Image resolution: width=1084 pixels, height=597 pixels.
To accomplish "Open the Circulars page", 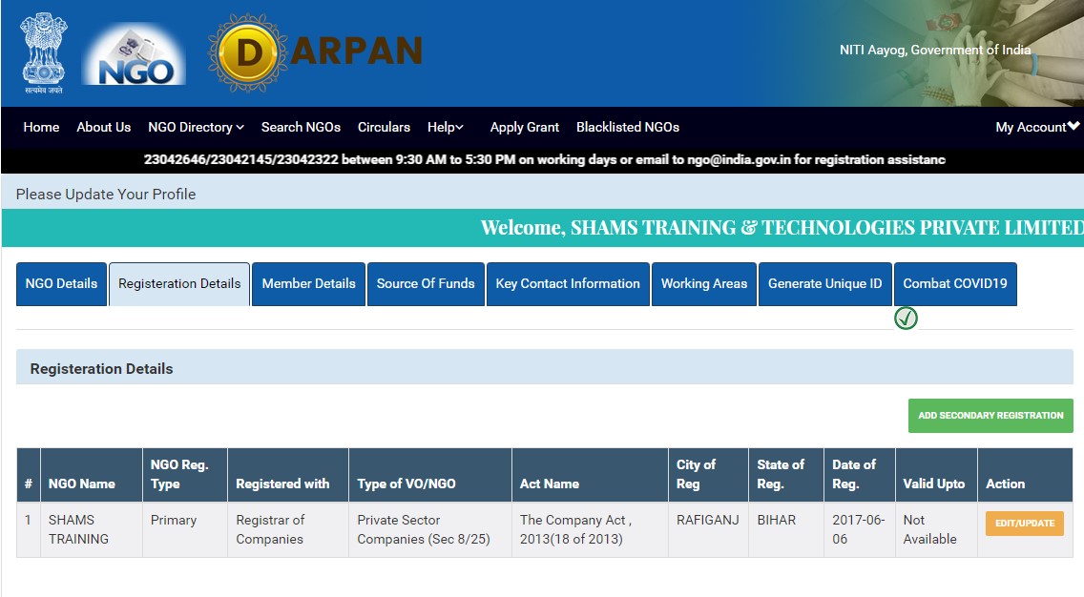I will click(x=384, y=127).
